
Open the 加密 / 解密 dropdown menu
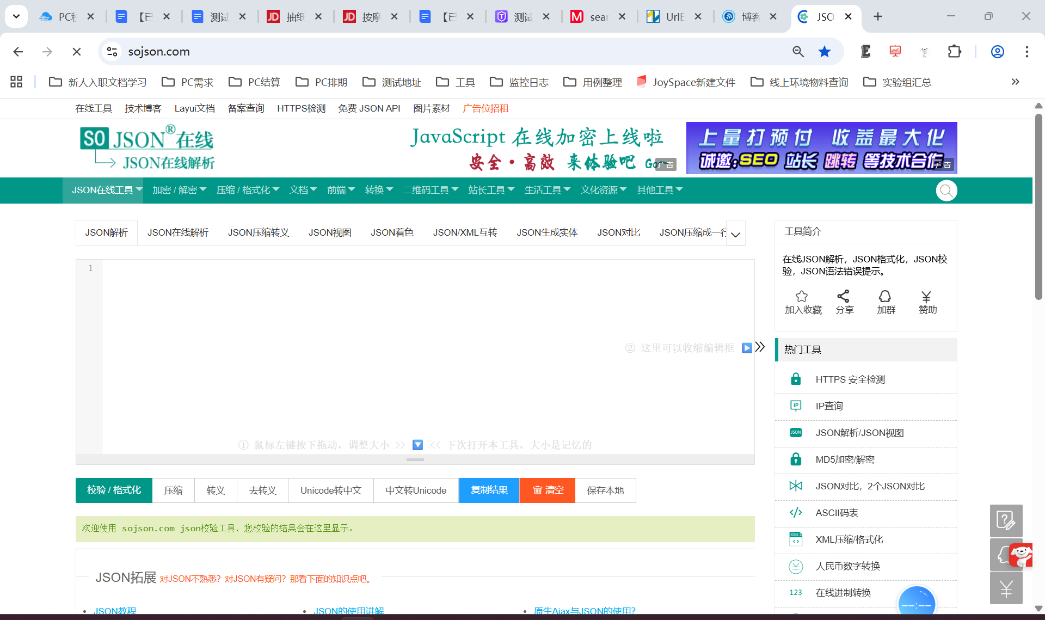coord(179,190)
